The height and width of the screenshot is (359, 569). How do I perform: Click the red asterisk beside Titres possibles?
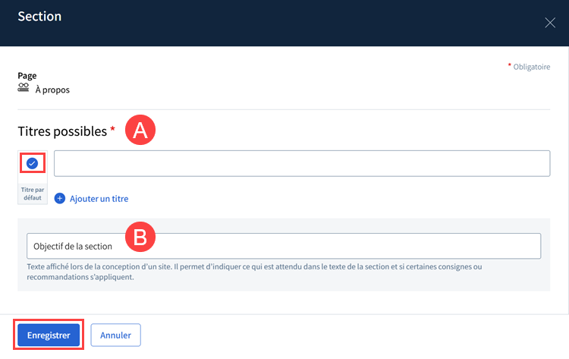112,128
